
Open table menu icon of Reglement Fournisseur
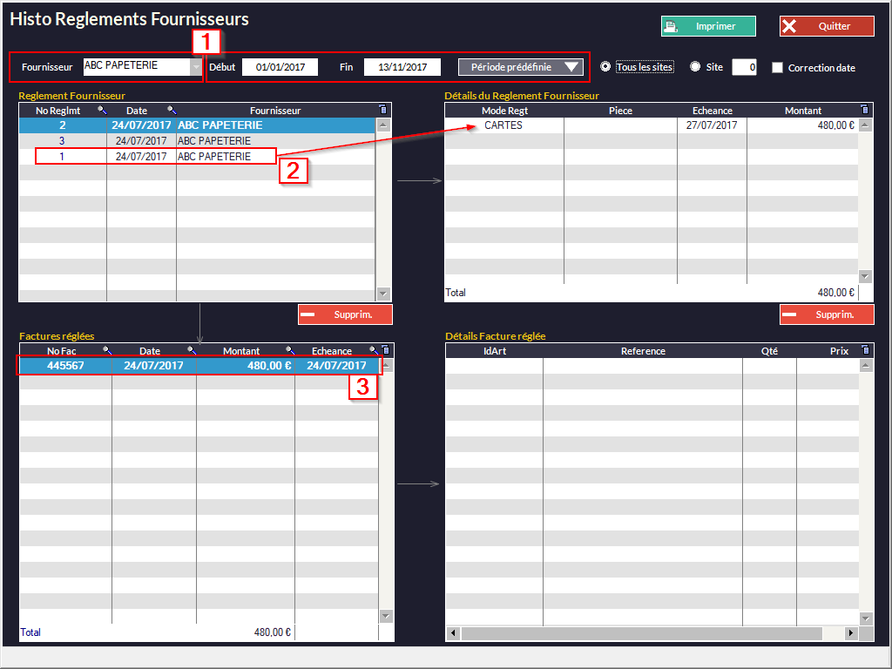coord(383,110)
